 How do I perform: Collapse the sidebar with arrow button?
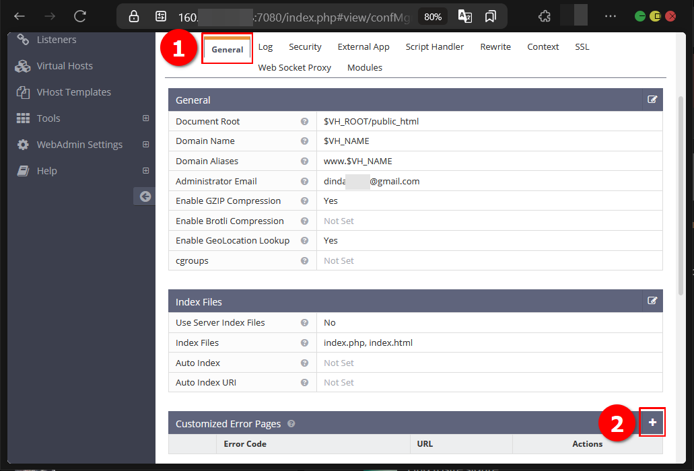click(145, 196)
